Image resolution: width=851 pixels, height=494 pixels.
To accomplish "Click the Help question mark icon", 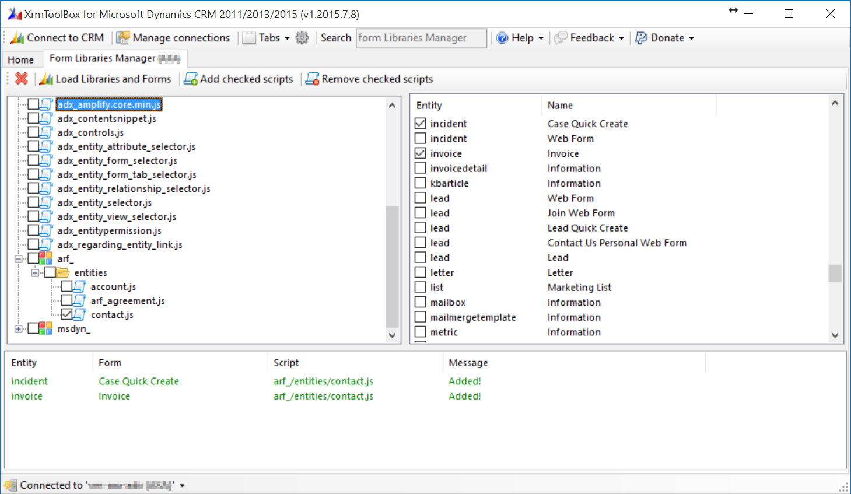I will pyautogui.click(x=502, y=38).
